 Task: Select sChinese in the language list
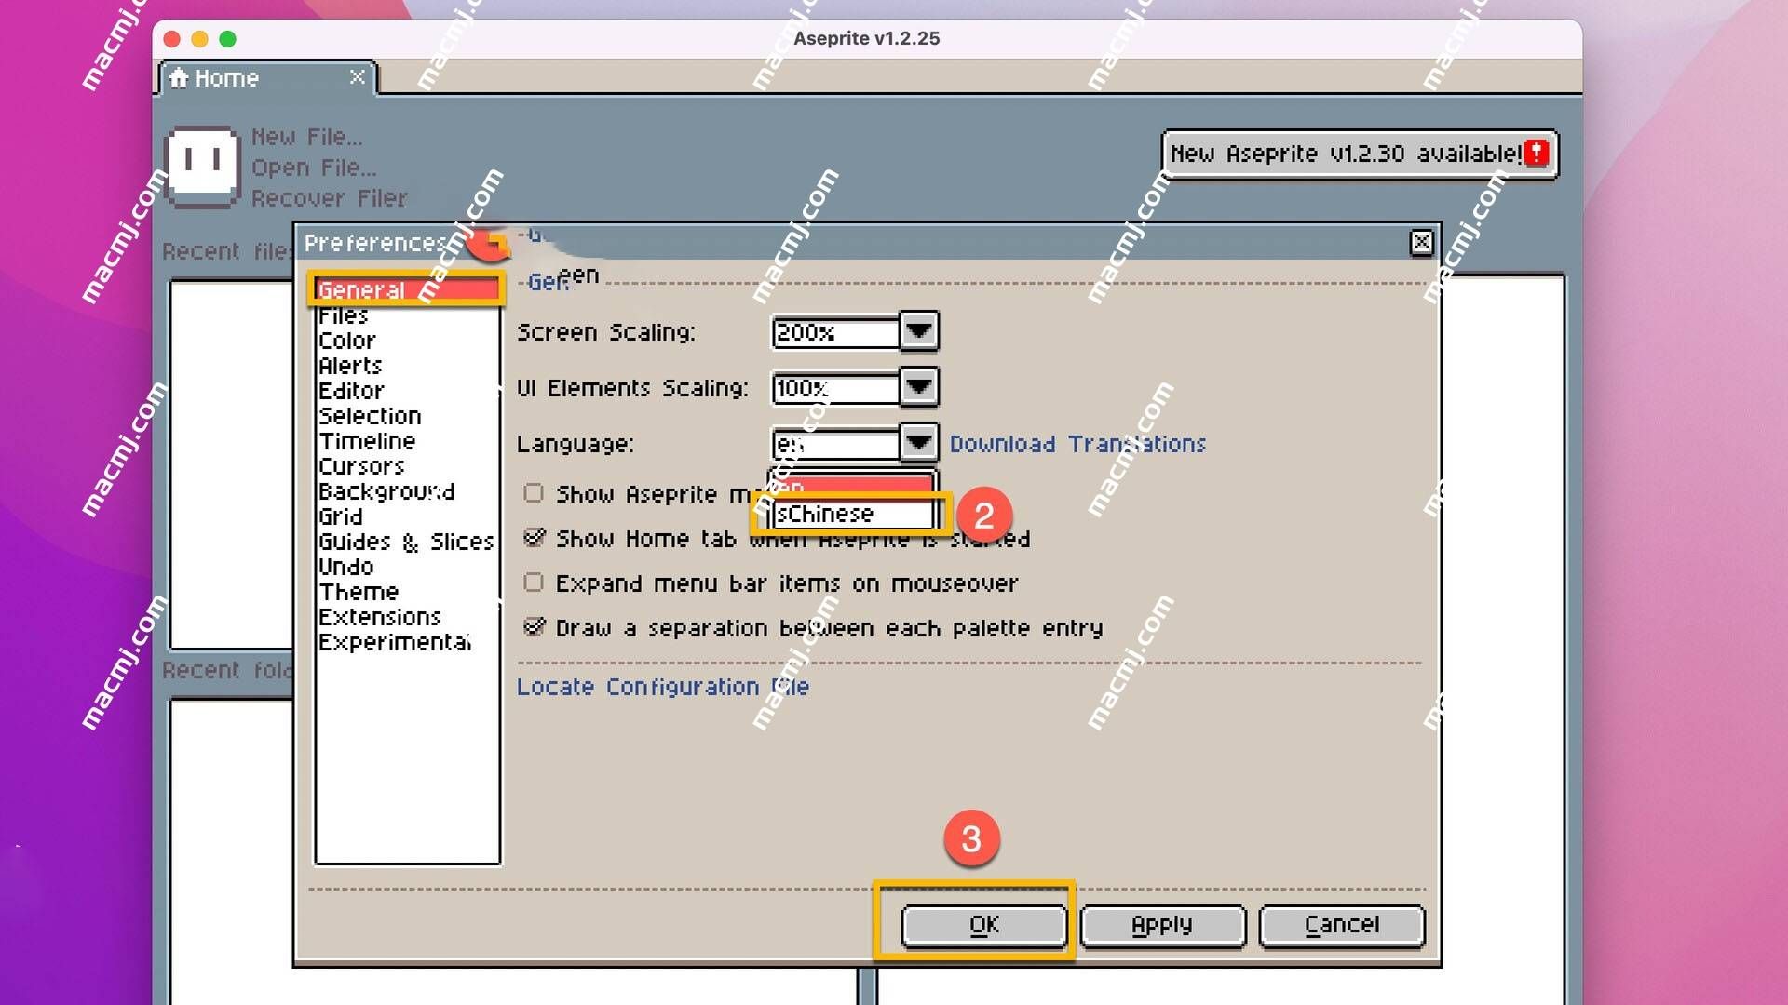coord(852,514)
